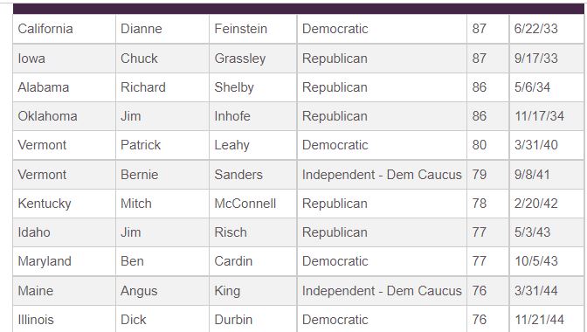Click the California state cell
The image size is (587, 332).
pyautogui.click(x=64, y=29)
